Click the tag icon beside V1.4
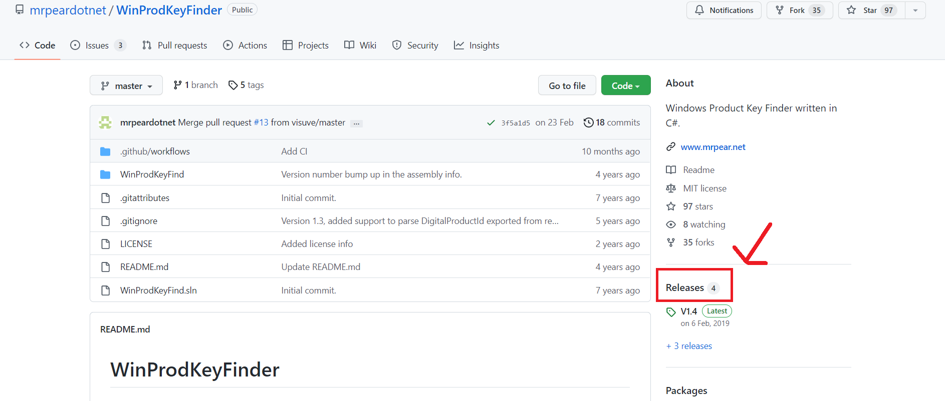Image resolution: width=945 pixels, height=401 pixels. coord(671,312)
